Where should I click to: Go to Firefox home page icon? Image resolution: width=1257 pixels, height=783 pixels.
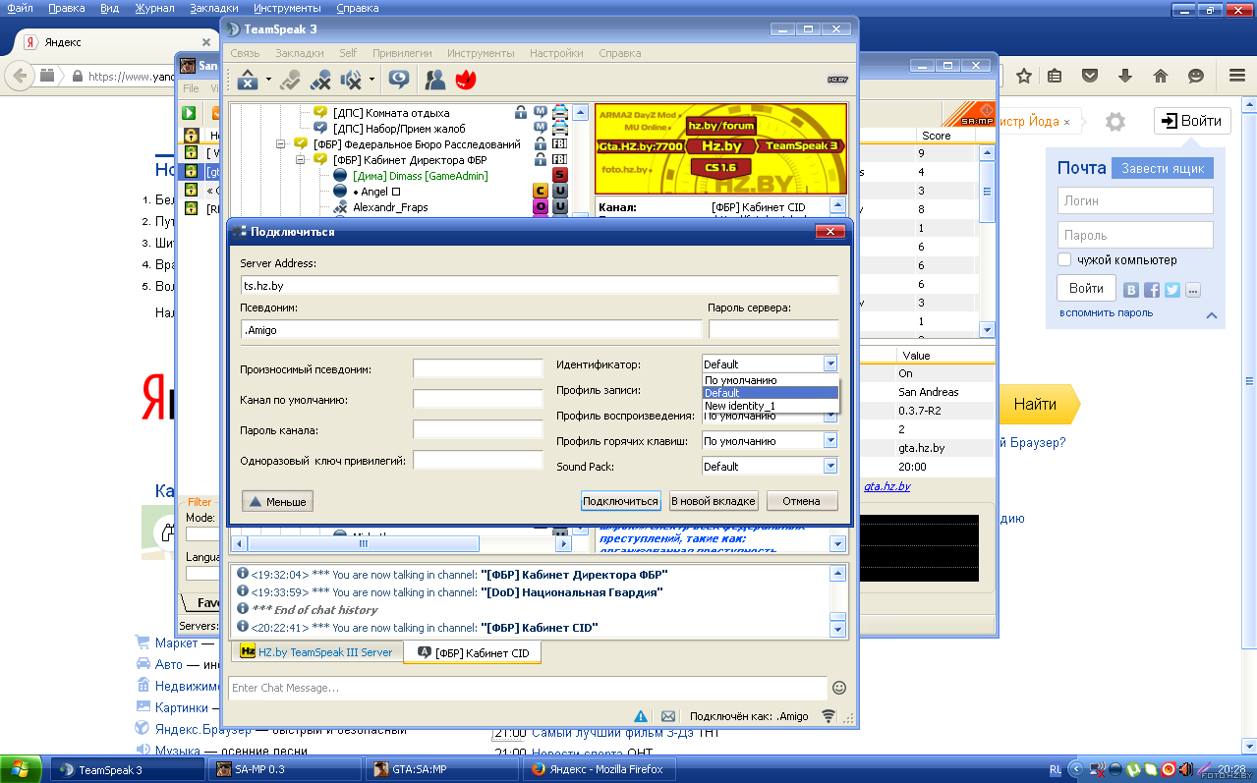coord(1161,76)
